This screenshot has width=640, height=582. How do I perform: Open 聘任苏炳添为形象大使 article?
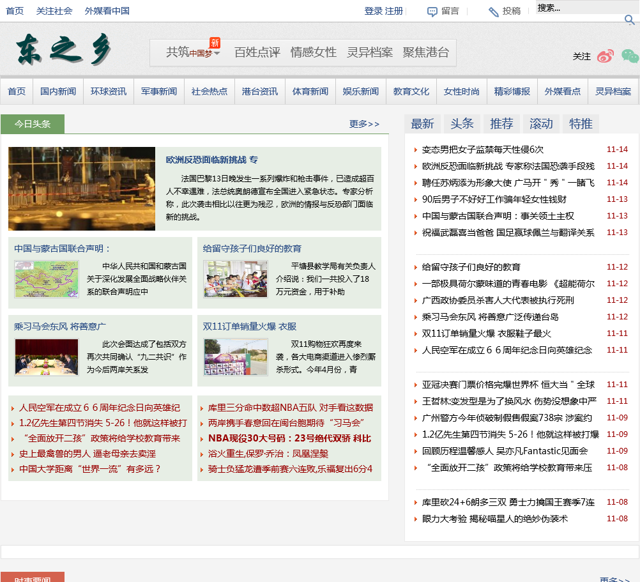point(508,183)
